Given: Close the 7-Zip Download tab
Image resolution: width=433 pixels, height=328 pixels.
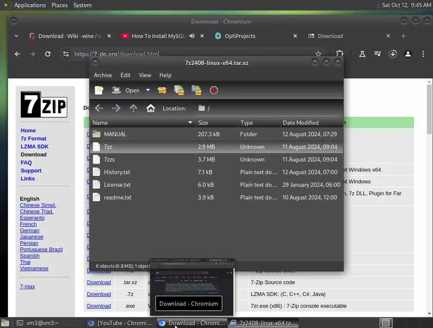Looking at the screenshot, I should point(388,36).
